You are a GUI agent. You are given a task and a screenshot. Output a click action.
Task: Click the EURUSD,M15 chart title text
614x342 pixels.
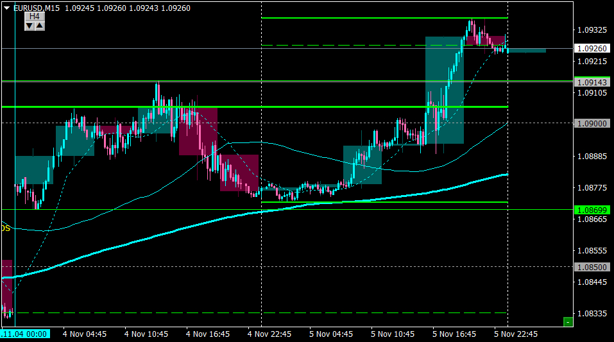pos(36,8)
